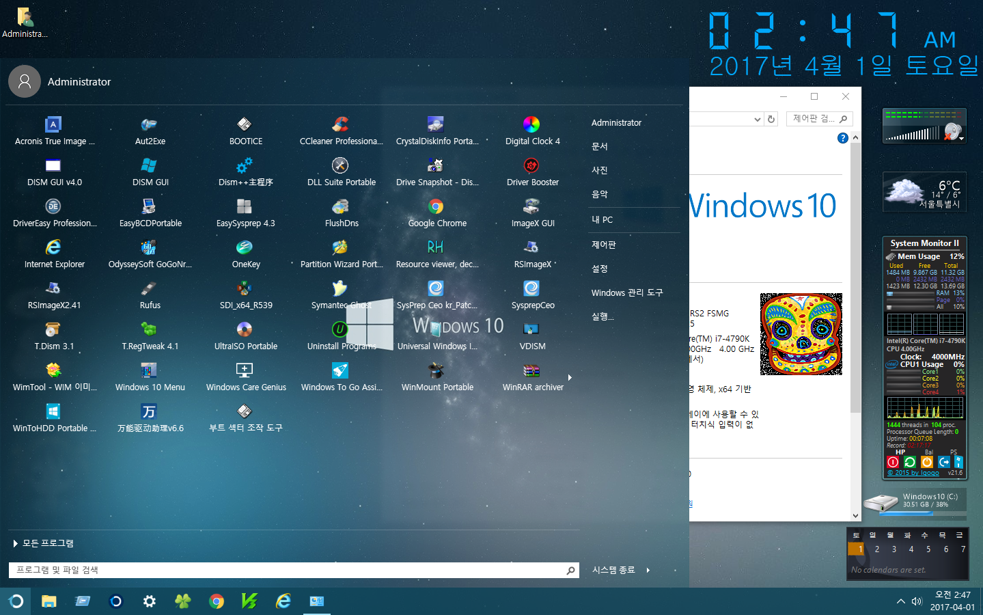Focus Control Panel search field

pos(819,119)
